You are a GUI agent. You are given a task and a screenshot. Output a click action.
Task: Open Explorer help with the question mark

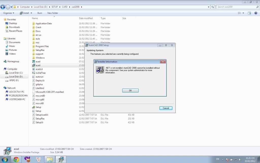pos(256,13)
